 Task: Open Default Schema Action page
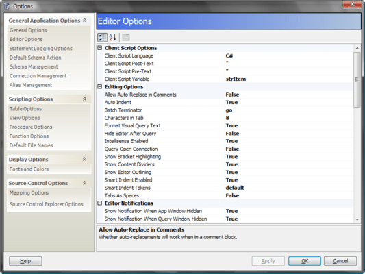36,58
